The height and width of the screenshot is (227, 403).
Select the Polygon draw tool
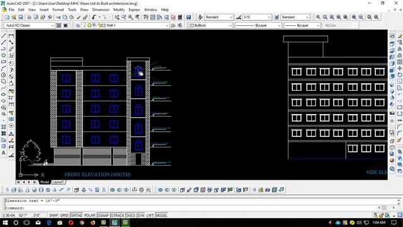[x=4, y=55]
